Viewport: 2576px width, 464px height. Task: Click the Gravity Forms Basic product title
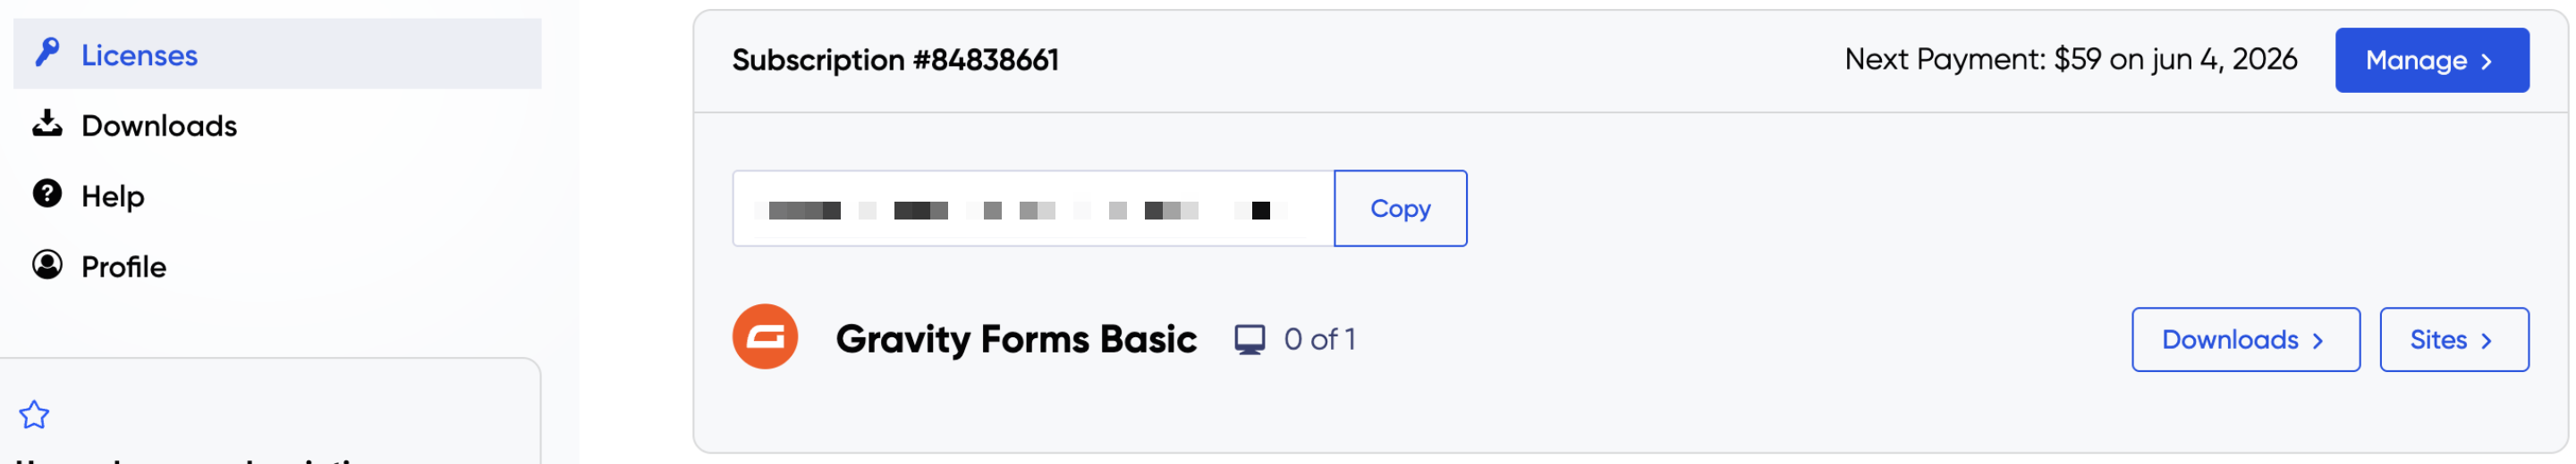[1016, 339]
